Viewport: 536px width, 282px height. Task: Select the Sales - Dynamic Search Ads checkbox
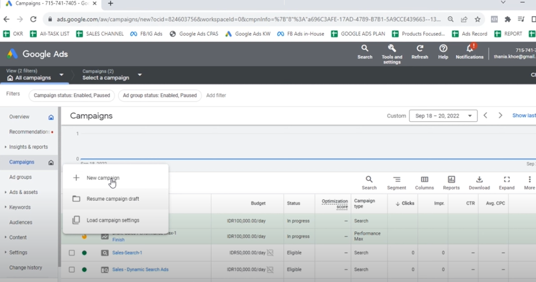click(72, 270)
